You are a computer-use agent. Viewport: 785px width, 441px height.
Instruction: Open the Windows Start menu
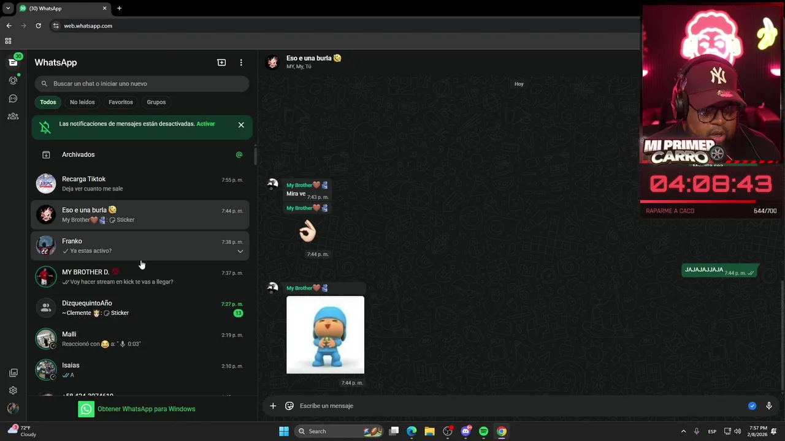tap(284, 431)
